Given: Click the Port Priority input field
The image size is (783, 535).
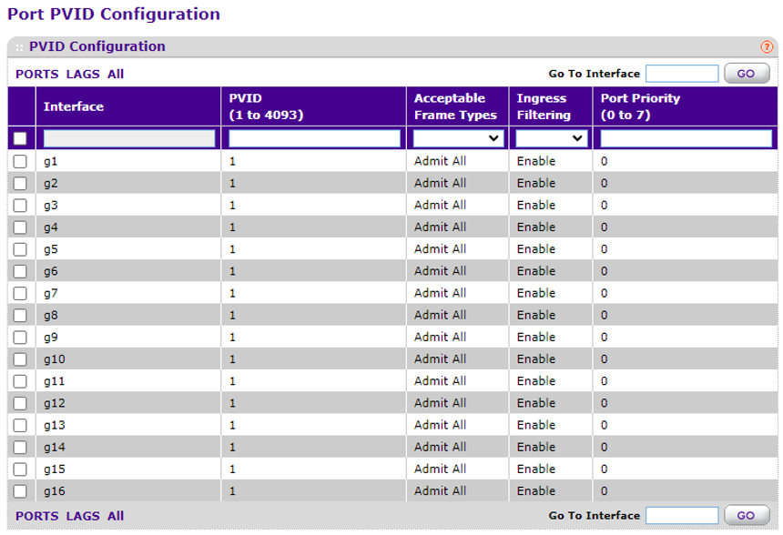Looking at the screenshot, I should coord(686,138).
